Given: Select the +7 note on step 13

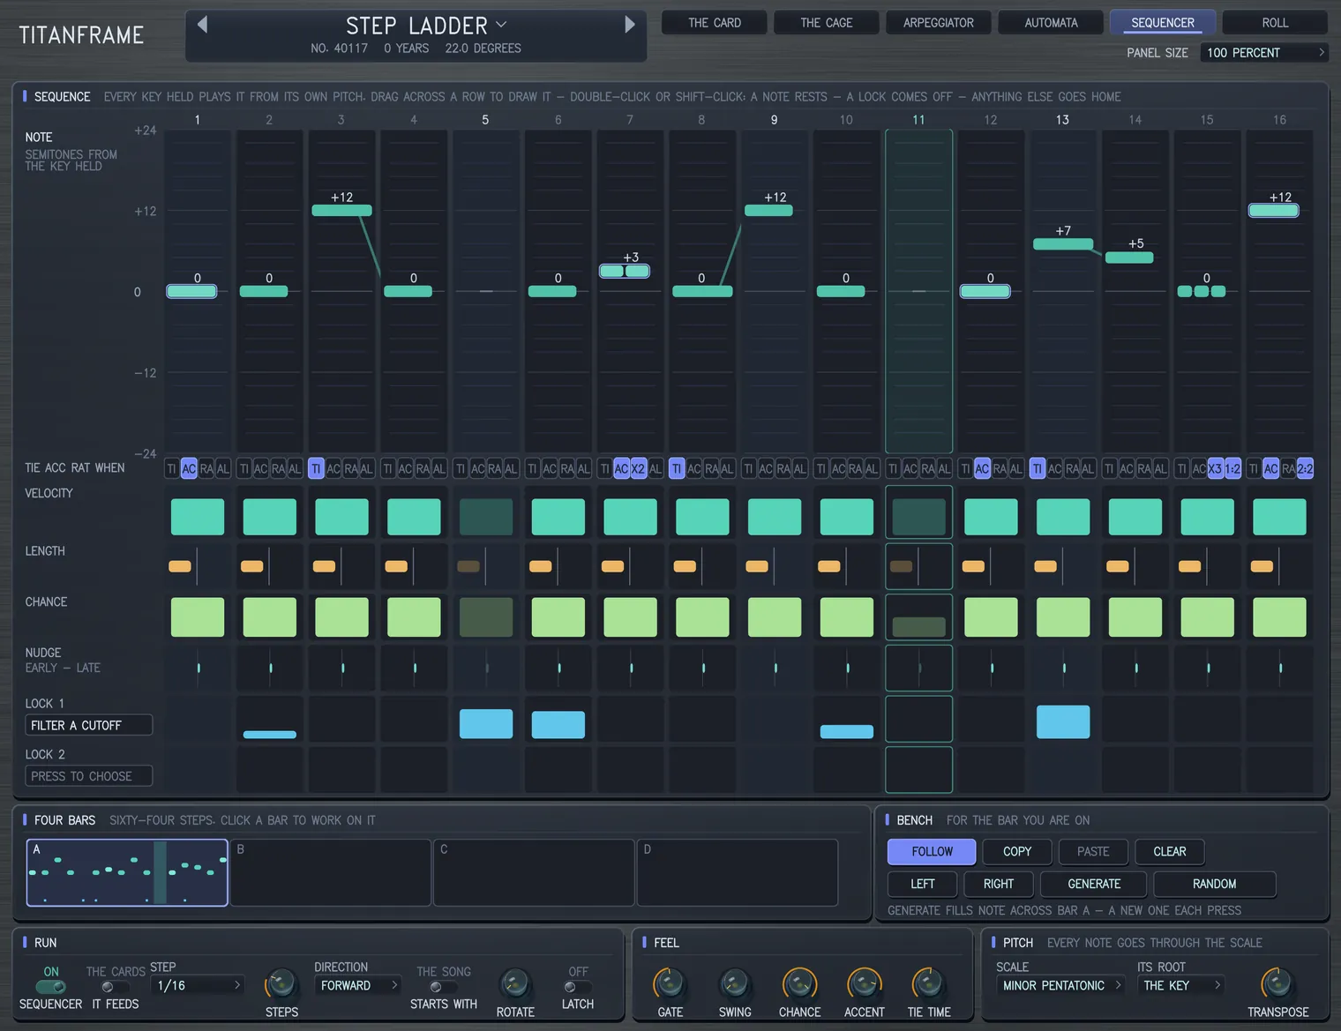Looking at the screenshot, I should tap(1063, 244).
